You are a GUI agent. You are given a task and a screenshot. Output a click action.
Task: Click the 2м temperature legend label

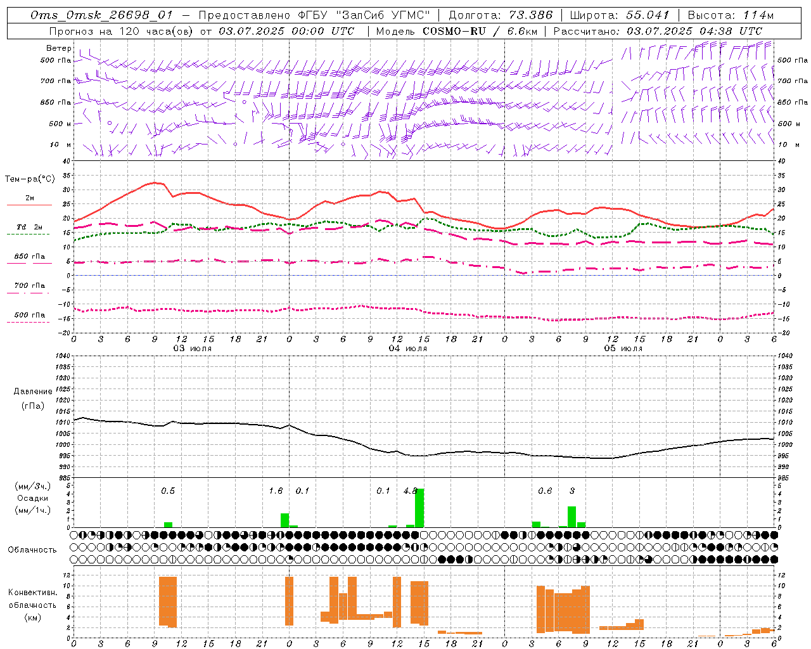coord(30,198)
